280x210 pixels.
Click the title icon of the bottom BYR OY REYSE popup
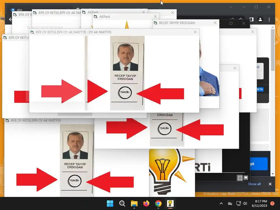[x=7, y=121]
